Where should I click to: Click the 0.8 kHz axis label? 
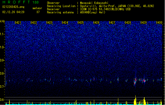[x=2, y=73]
